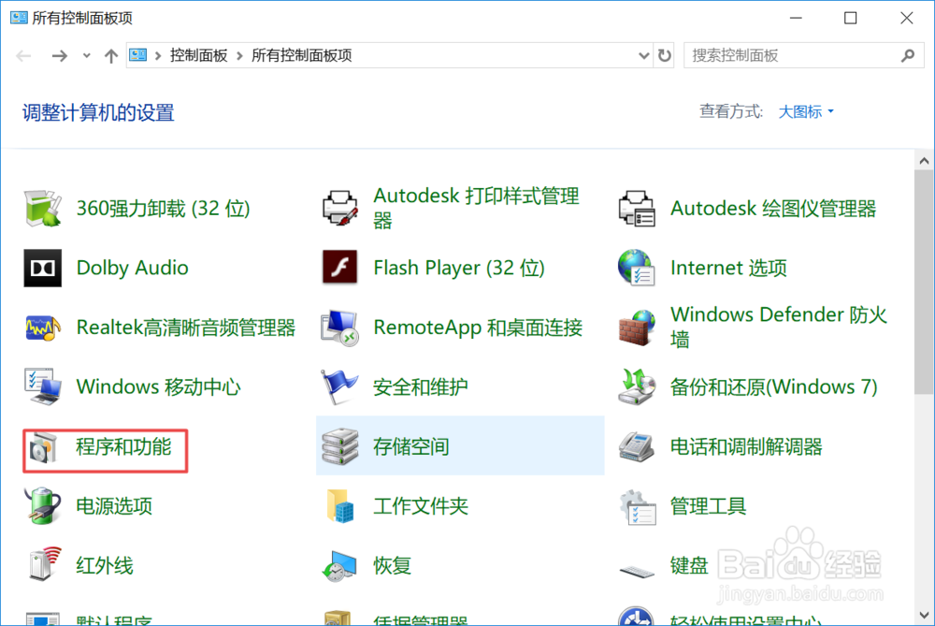Open the 程序和功能 link
The height and width of the screenshot is (626, 935).
point(124,446)
